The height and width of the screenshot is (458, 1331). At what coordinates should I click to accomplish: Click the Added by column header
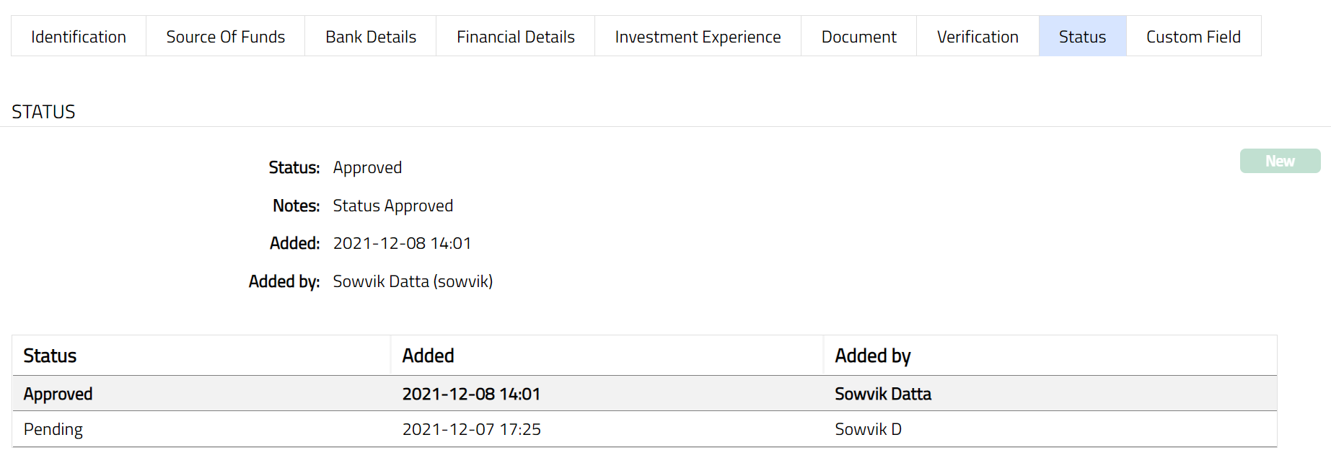point(872,356)
